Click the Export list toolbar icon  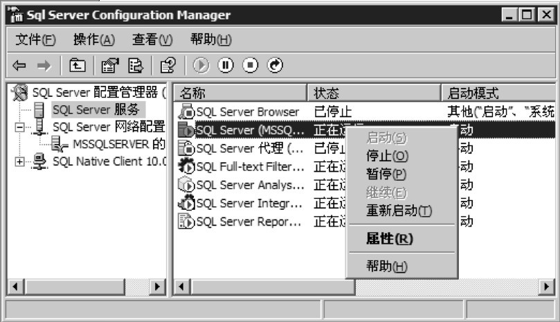click(x=136, y=65)
